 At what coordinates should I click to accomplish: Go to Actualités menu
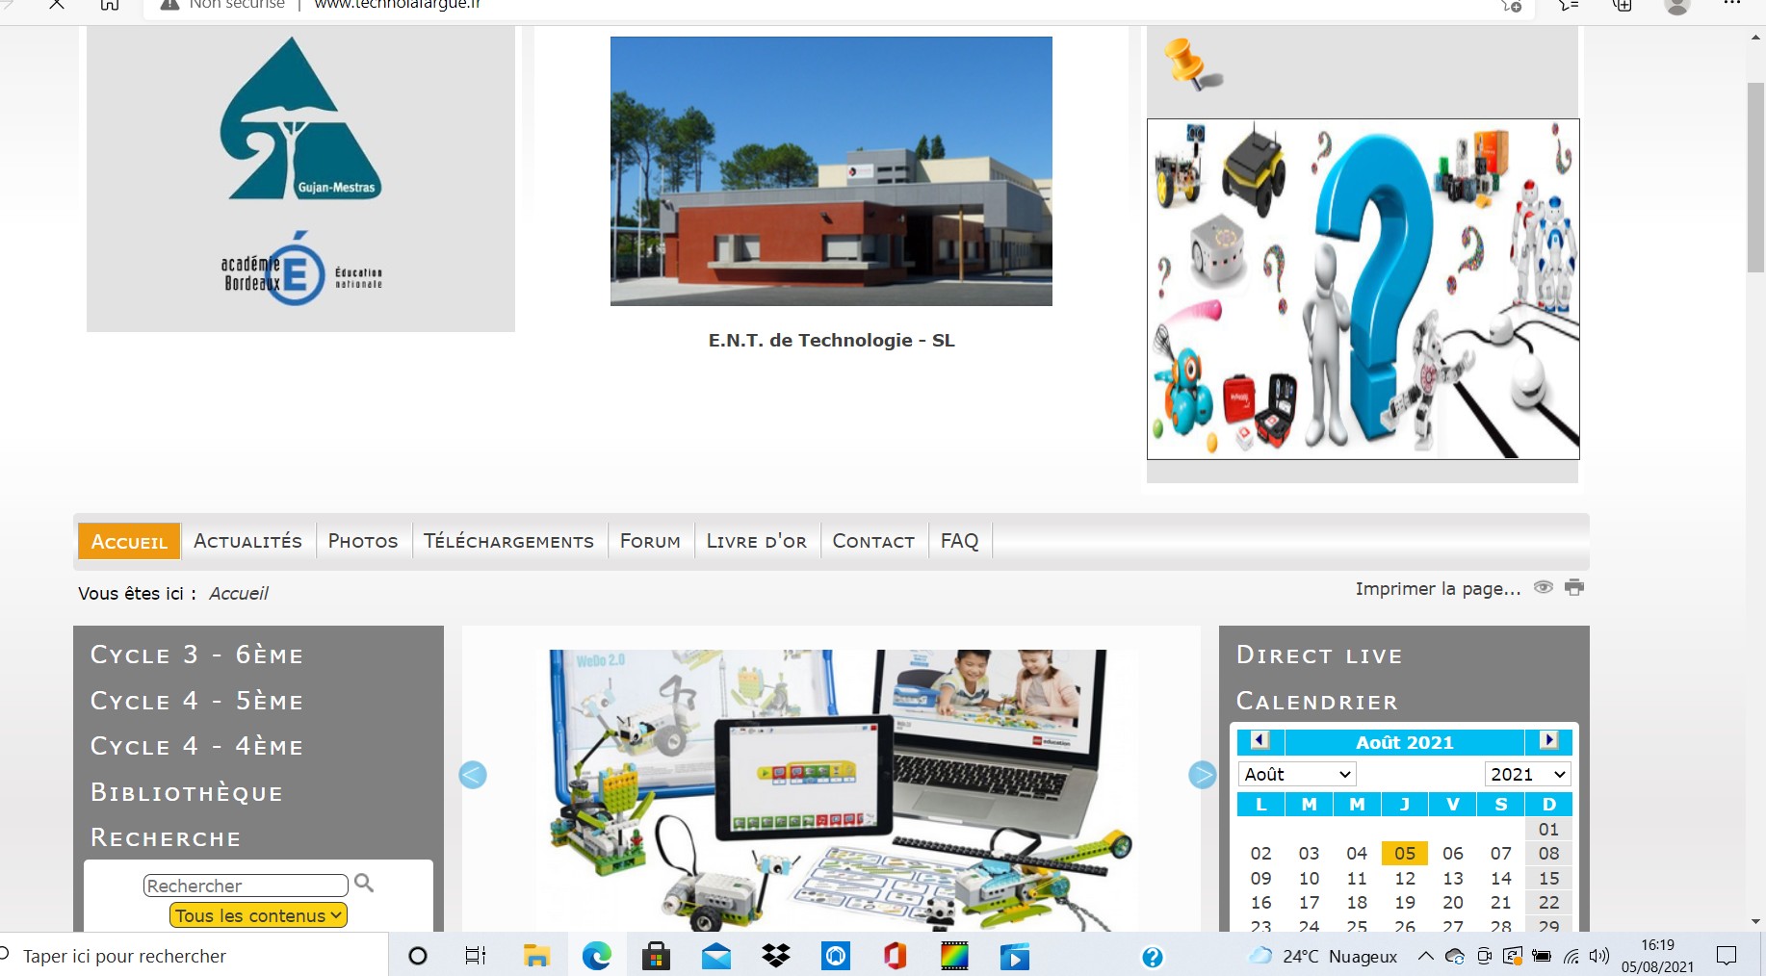(x=247, y=541)
